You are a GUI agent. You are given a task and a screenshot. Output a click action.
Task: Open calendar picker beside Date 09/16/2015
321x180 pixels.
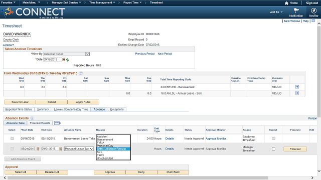(x=64, y=59)
